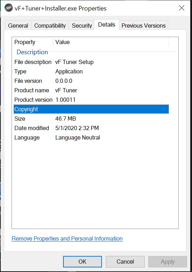Select the highlighted Copyright row

[x=91, y=109]
